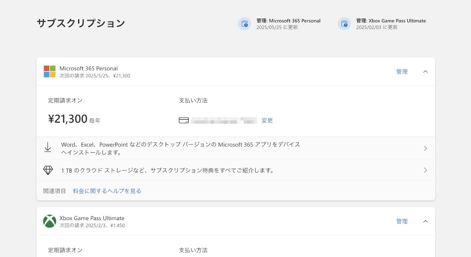Click 変更 to change payment method
This screenshot has width=471, height=257.
tap(267, 120)
